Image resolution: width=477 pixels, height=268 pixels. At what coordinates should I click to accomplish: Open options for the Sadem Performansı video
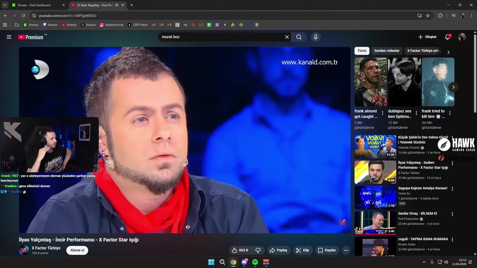click(x=452, y=163)
